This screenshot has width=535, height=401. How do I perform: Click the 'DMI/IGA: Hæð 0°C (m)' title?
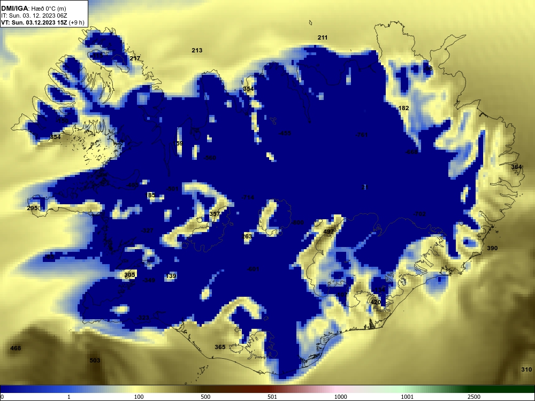point(34,9)
